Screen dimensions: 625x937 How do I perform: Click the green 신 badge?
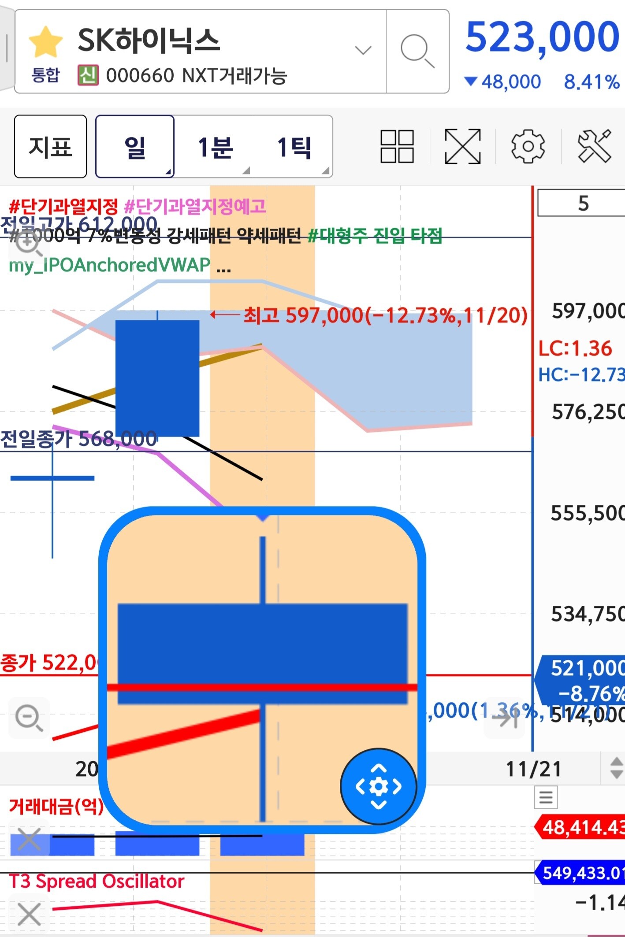[x=88, y=75]
